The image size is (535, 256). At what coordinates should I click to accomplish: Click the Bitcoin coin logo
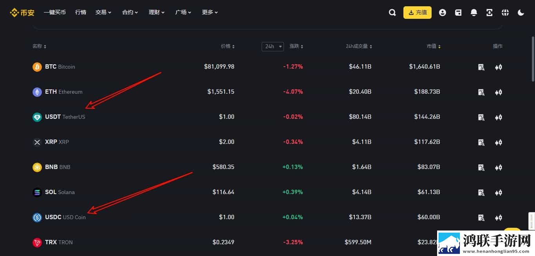[x=37, y=67]
